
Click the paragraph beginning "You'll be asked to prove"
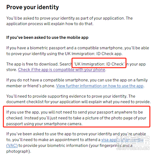70,21
